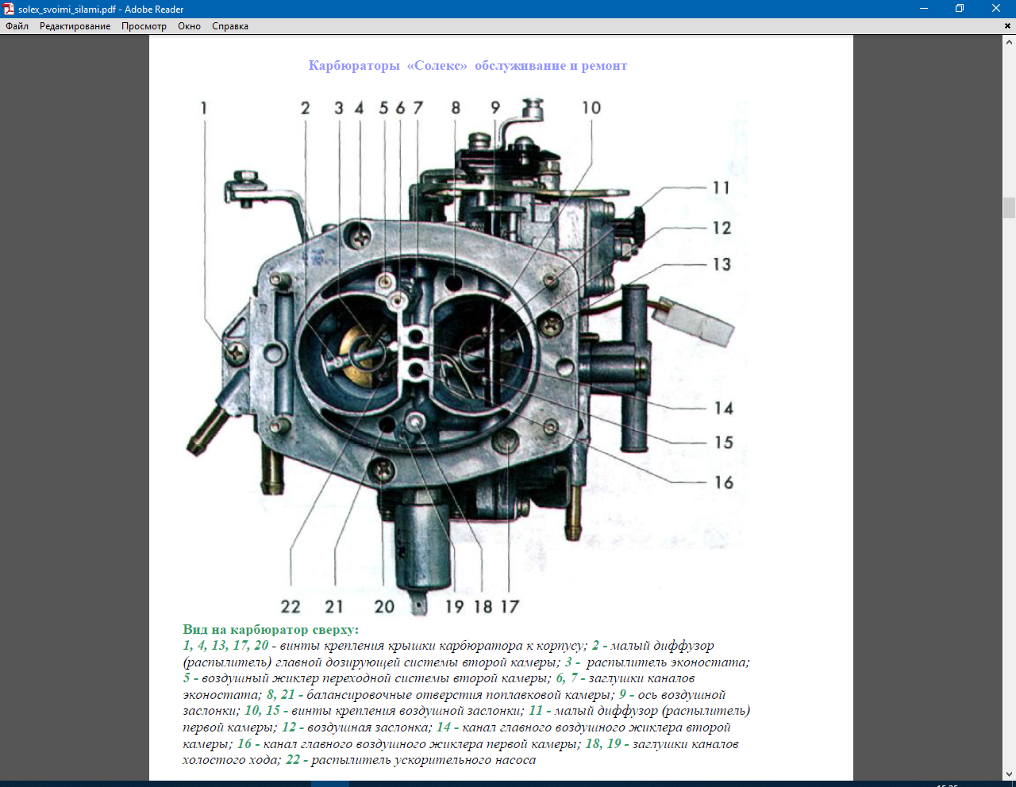Viewport: 1016px width, 787px height.
Task: Click diagram label number 1 at top left
Action: (203, 108)
